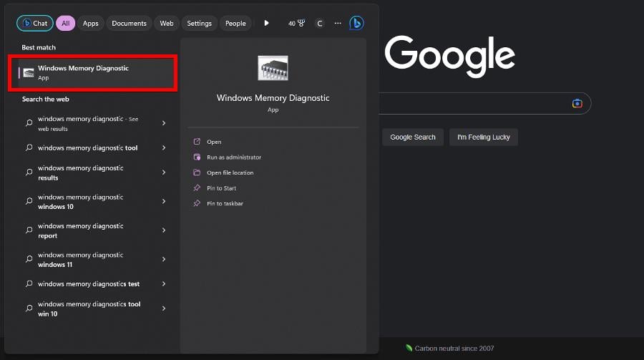Screen dimensions: 644x360
Task: Choose Pin to Start
Action: click(x=221, y=188)
